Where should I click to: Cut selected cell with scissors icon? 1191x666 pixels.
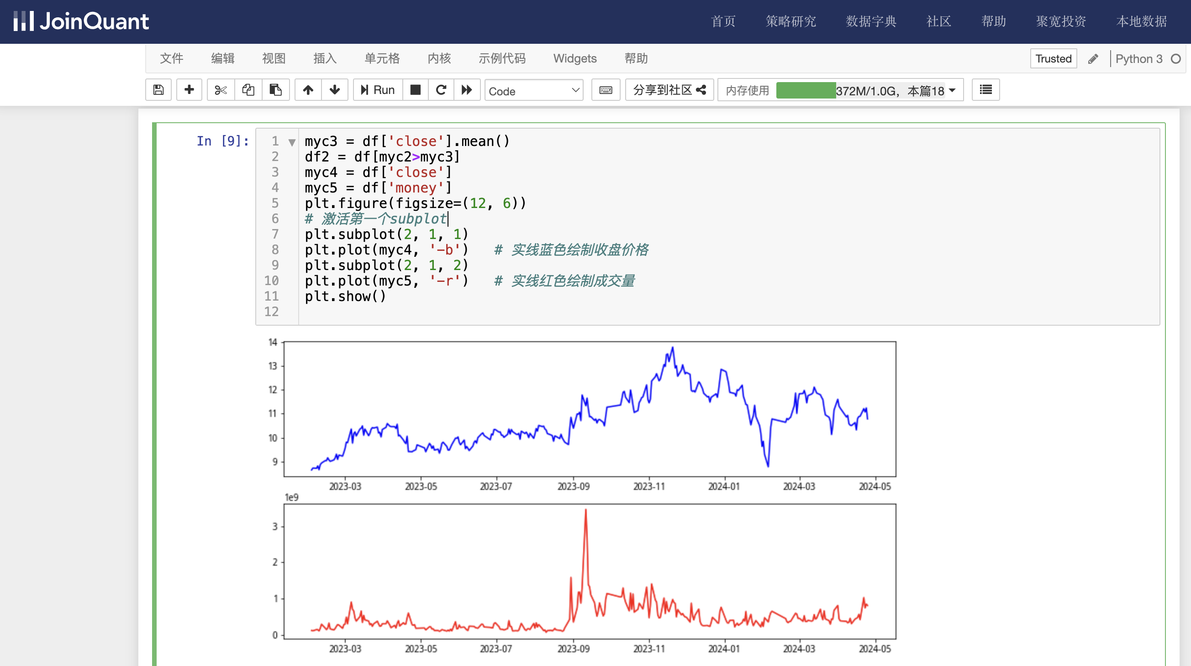point(221,89)
